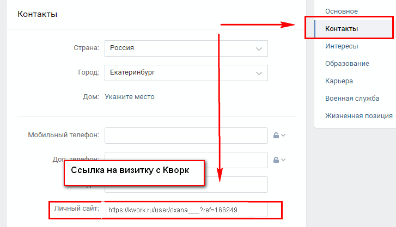This screenshot has width=396, height=227.
Task: Open the Военная служба section
Action: click(352, 99)
